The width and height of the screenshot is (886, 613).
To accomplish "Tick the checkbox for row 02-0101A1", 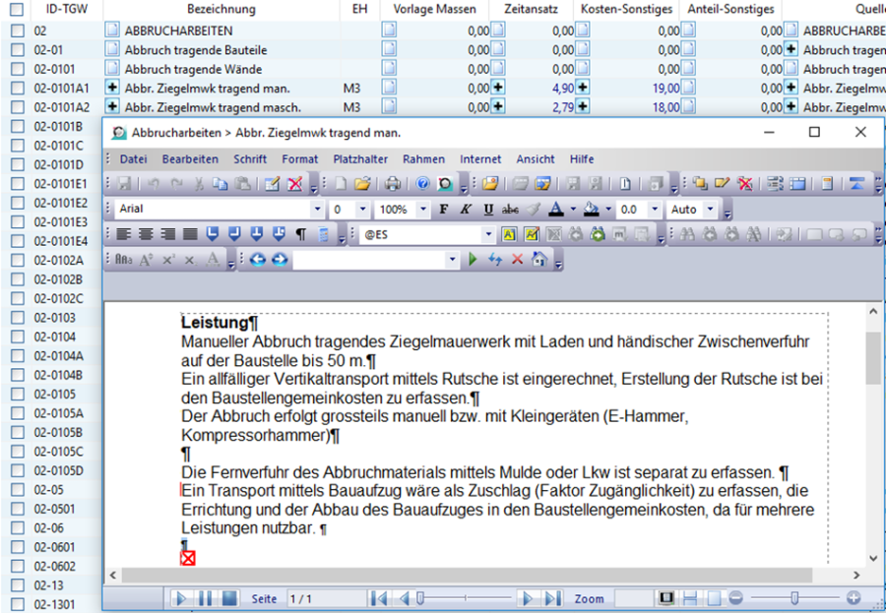I will (x=17, y=89).
